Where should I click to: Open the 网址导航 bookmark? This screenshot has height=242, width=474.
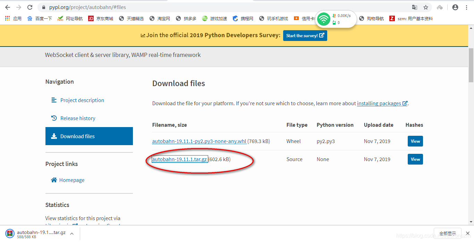70,18
